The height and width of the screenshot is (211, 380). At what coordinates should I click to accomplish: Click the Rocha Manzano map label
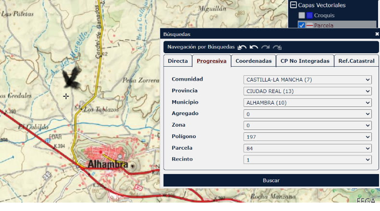pyautogui.click(x=273, y=196)
